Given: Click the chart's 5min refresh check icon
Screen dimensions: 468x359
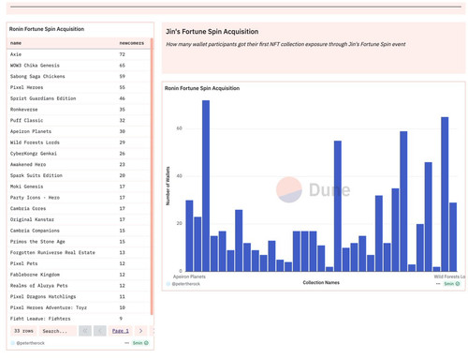Looking at the screenshot, I should coord(458,284).
